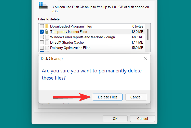Enable the Downloaded Program Files checkbox
This screenshot has width=191, height=128.
pos(42,26)
